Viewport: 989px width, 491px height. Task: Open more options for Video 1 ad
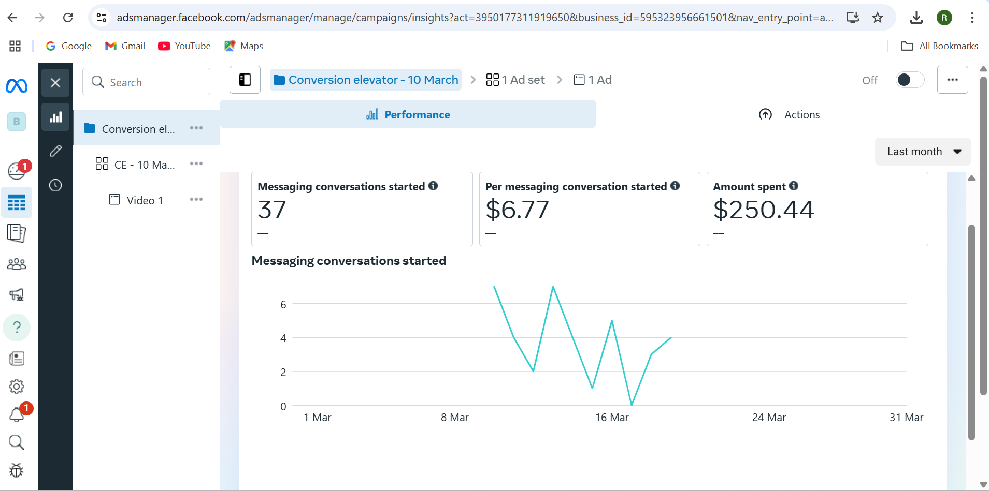click(x=196, y=200)
